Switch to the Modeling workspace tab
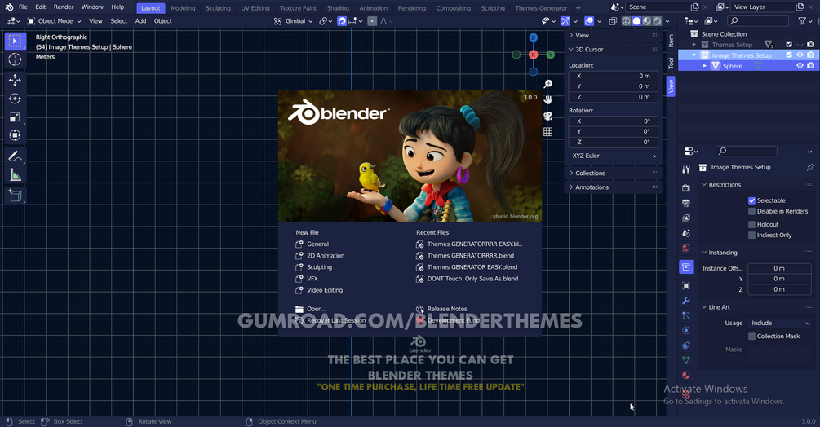 coord(183,8)
